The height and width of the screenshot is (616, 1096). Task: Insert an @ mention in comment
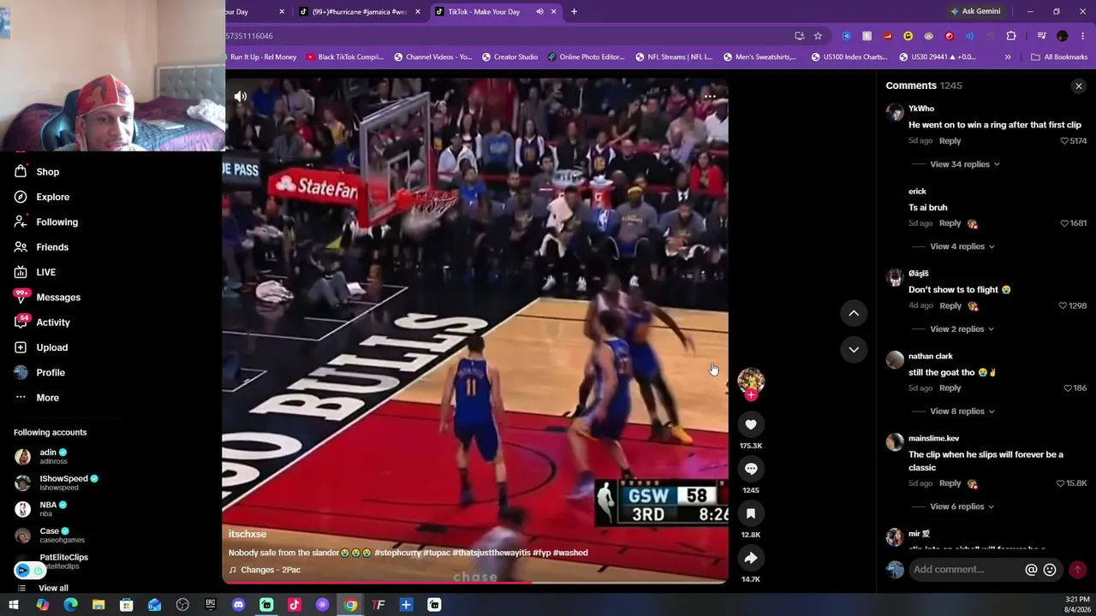click(x=1031, y=570)
